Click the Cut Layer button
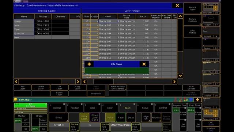 point(59,88)
